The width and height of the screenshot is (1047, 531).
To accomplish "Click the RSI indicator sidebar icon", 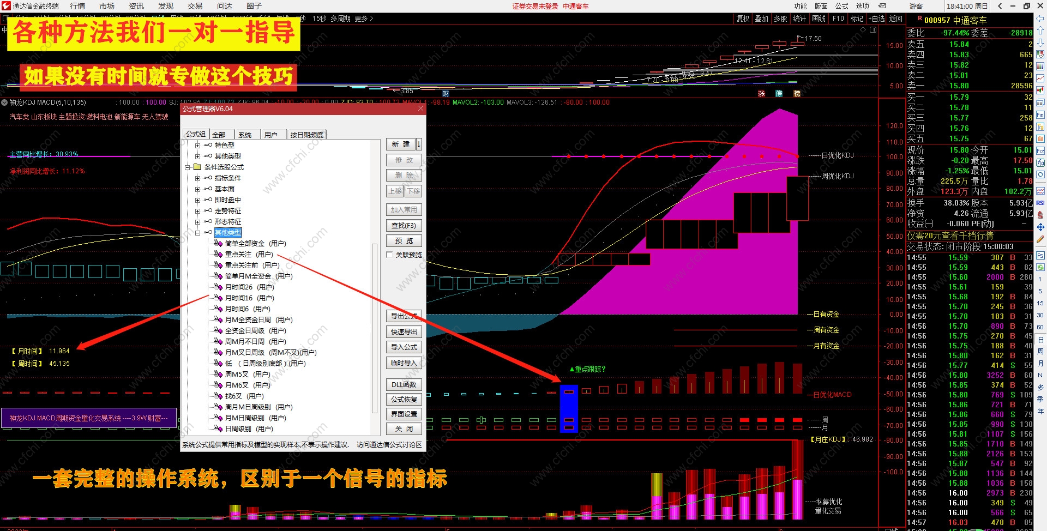I will (1040, 203).
